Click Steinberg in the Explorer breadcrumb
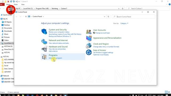 (x=55, y=9)
